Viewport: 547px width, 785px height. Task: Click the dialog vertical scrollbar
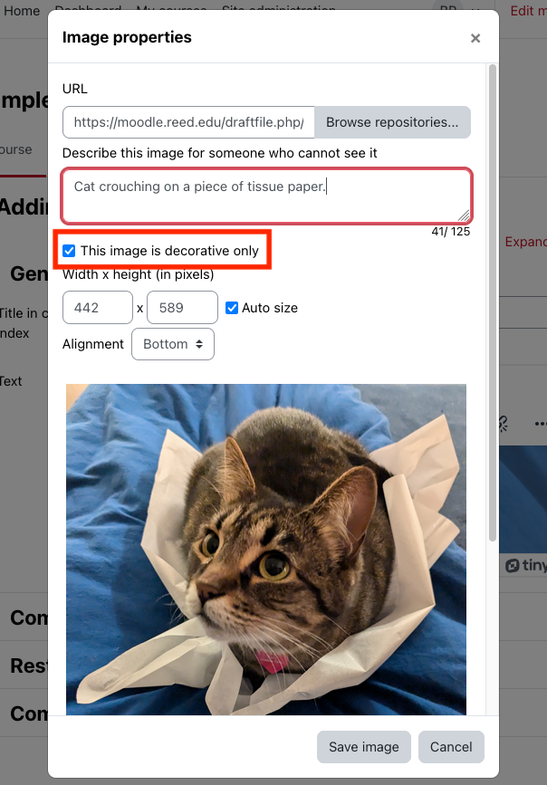pos(493,303)
